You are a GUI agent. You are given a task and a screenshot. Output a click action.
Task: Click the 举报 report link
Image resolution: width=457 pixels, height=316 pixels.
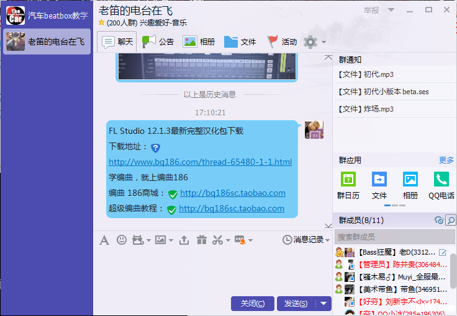click(371, 10)
